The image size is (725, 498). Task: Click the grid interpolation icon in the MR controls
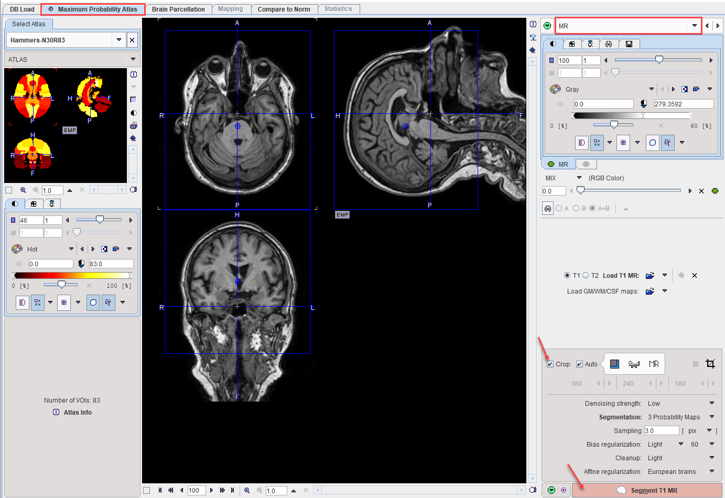623,142
